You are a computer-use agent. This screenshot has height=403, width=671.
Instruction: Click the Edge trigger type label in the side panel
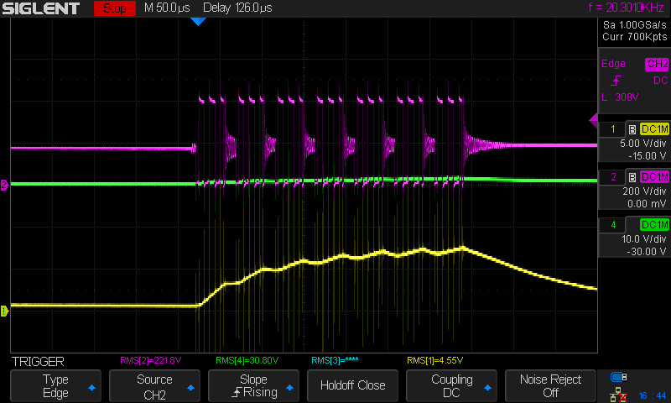(x=613, y=64)
